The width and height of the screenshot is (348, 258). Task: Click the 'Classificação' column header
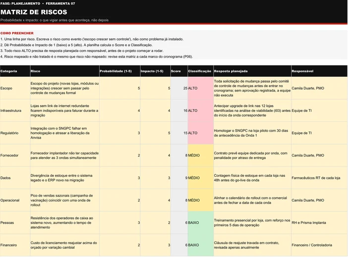(x=200, y=71)
